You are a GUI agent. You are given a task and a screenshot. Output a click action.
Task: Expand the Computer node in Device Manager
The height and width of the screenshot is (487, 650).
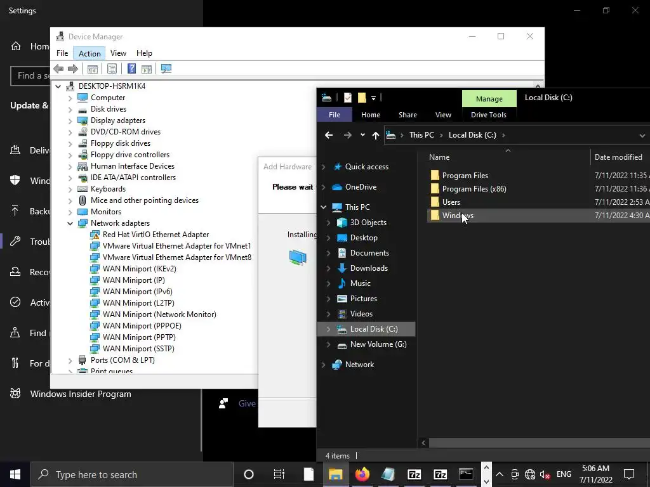click(x=70, y=98)
